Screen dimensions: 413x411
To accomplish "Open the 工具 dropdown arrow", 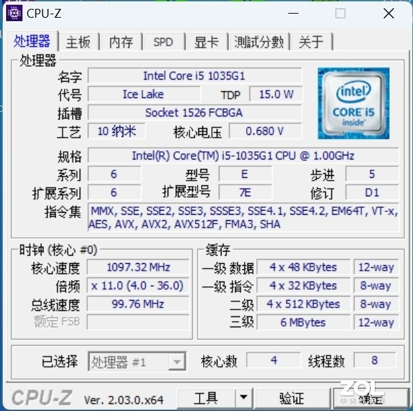I will point(243,397).
